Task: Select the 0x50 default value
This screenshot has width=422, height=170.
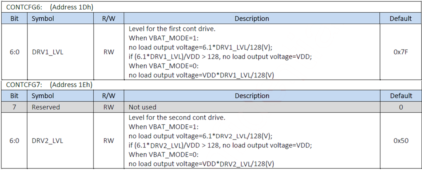Action: [x=401, y=141]
